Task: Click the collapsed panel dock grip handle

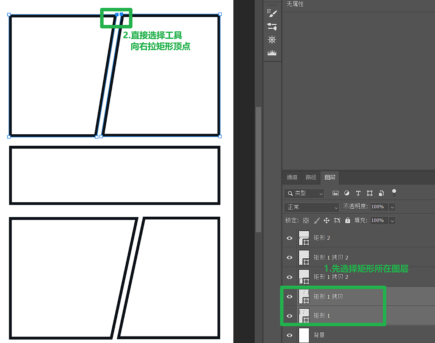Action: pos(272,5)
